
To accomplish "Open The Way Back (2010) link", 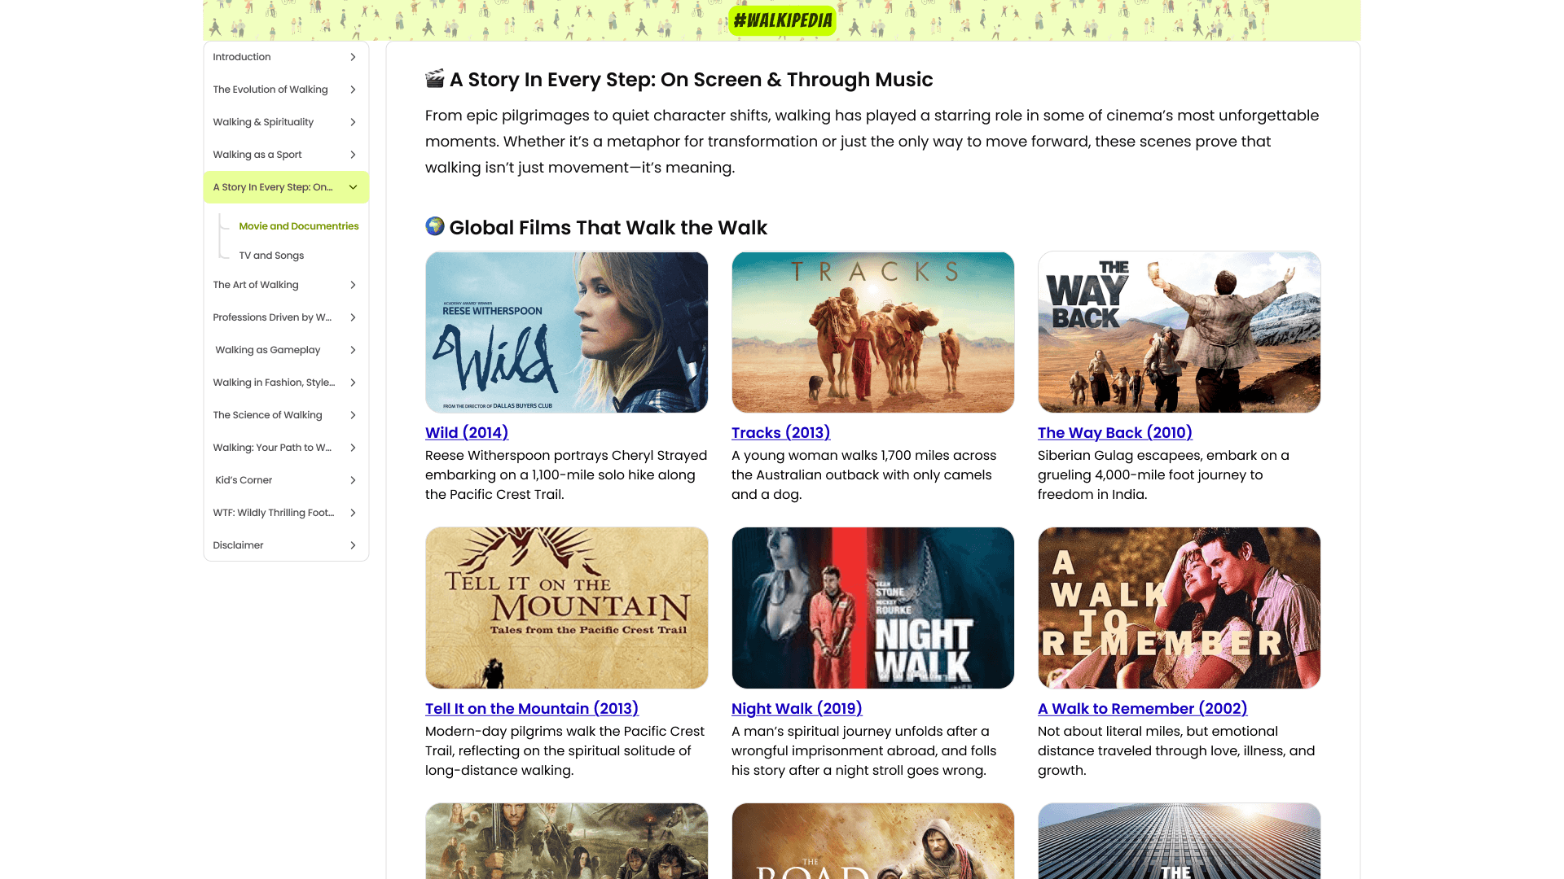I will tap(1114, 433).
